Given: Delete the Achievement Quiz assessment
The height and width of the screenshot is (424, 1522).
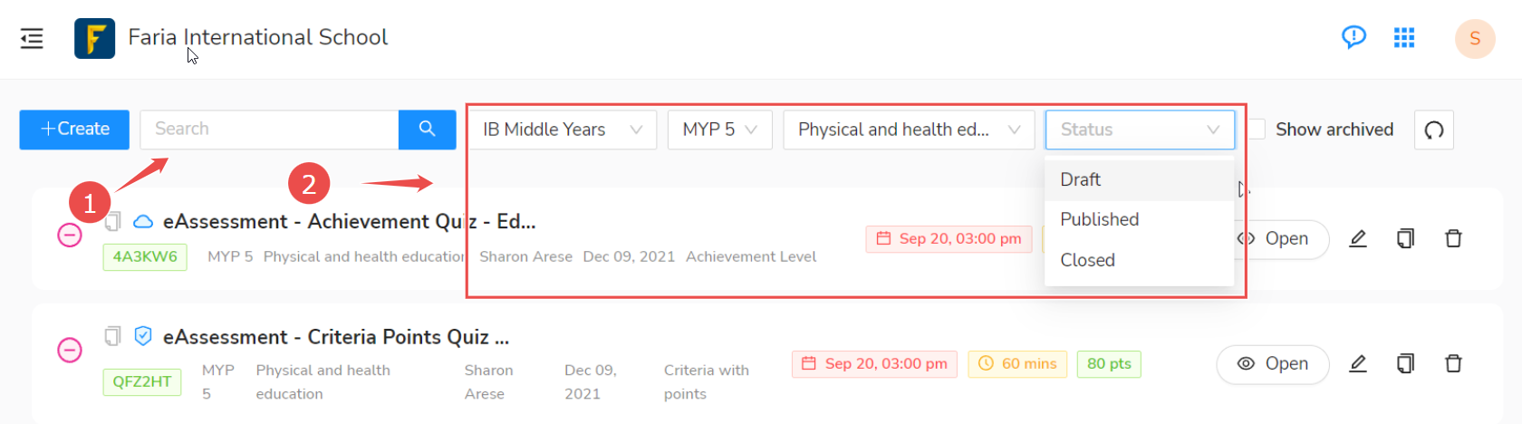Looking at the screenshot, I should 1453,239.
